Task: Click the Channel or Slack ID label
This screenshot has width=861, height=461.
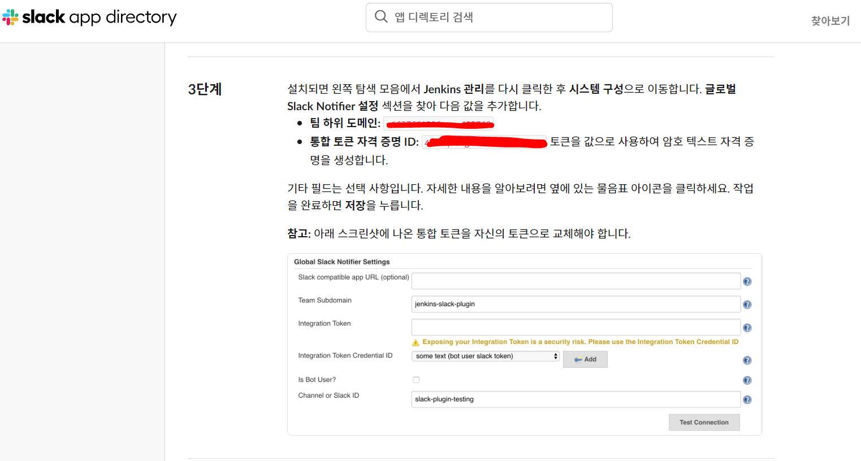Action: click(x=328, y=395)
